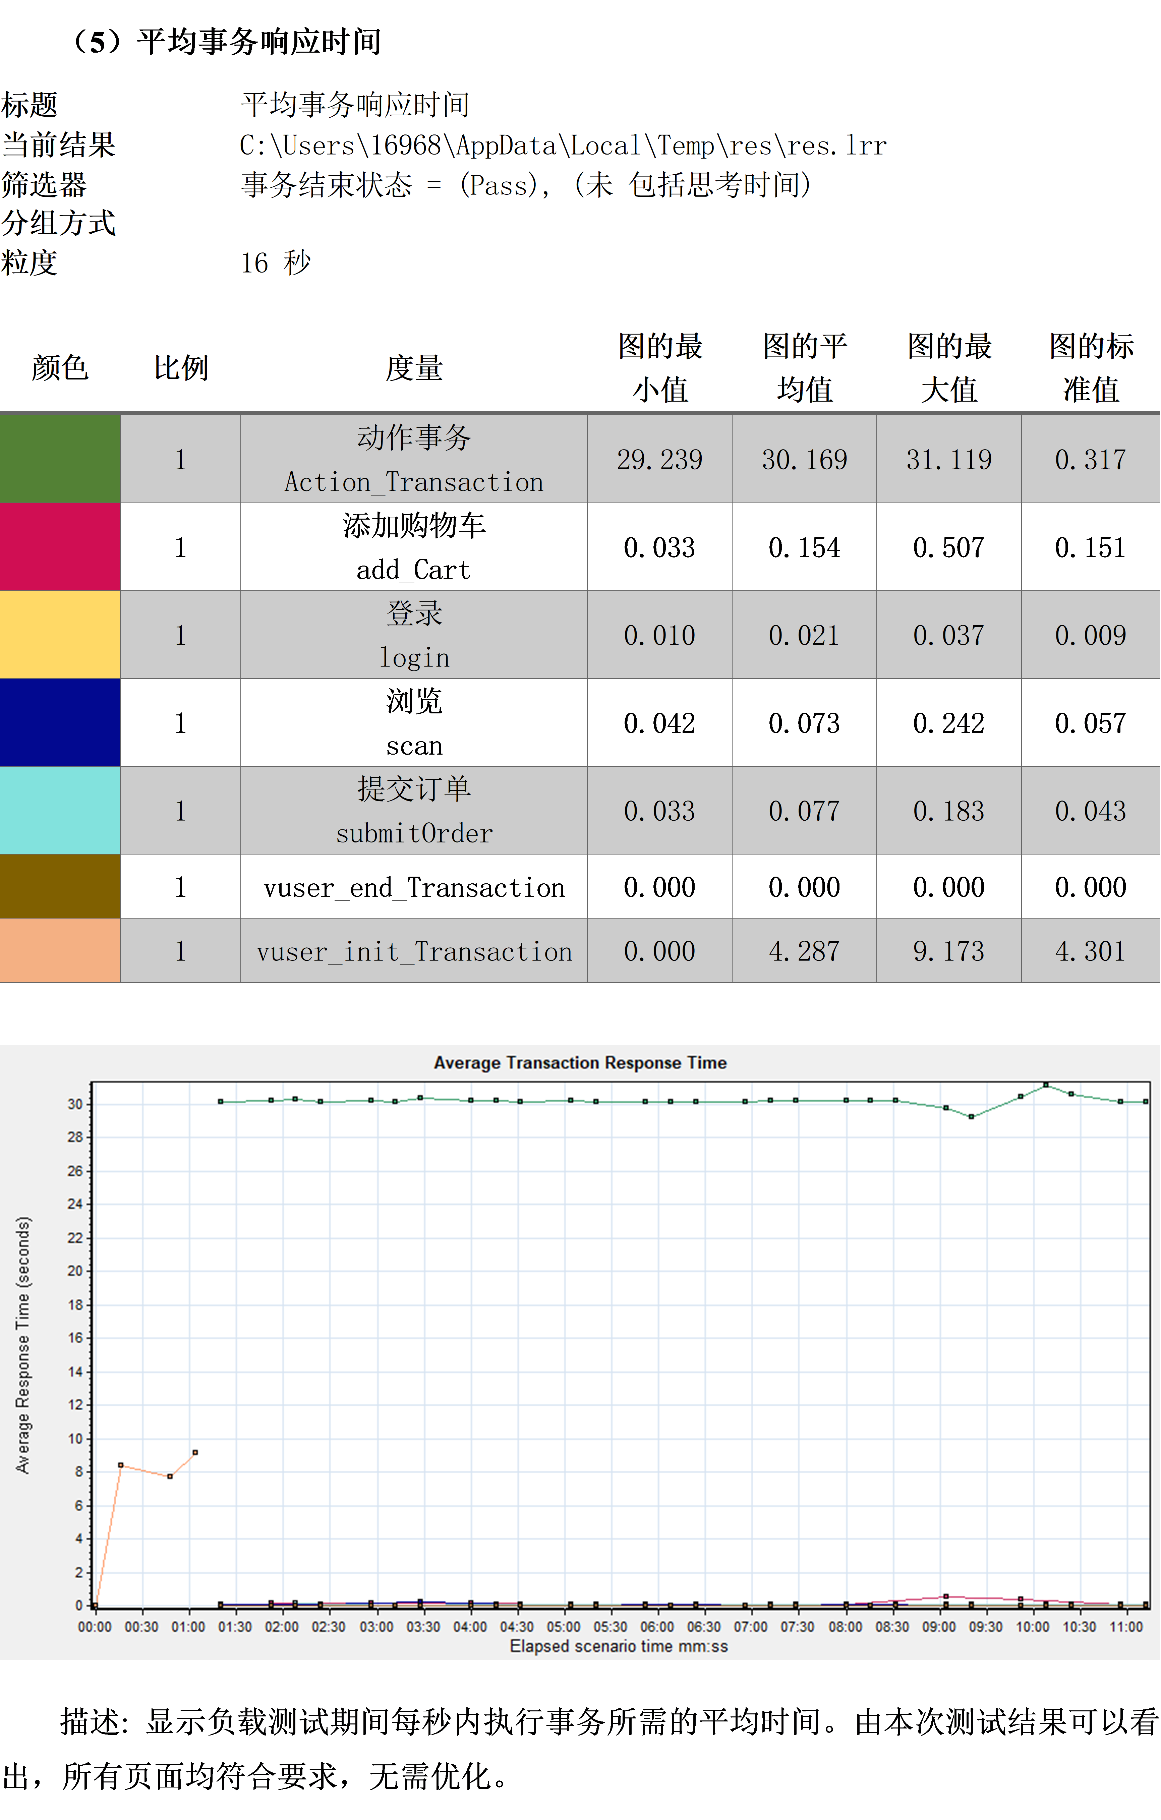Screen dimensions: 1161x1820
Task: Click the '图的最小值' column header
Action: (660, 368)
